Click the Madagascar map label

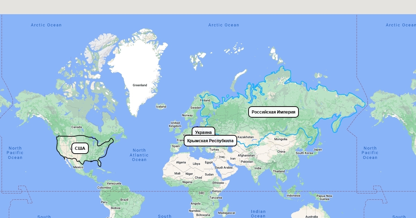[227, 213]
